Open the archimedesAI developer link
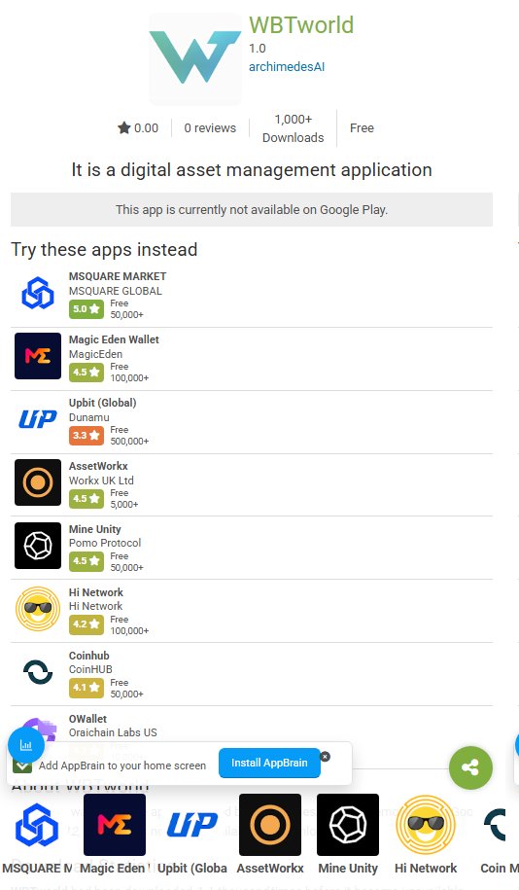This screenshot has height=890, width=519. pyautogui.click(x=287, y=66)
